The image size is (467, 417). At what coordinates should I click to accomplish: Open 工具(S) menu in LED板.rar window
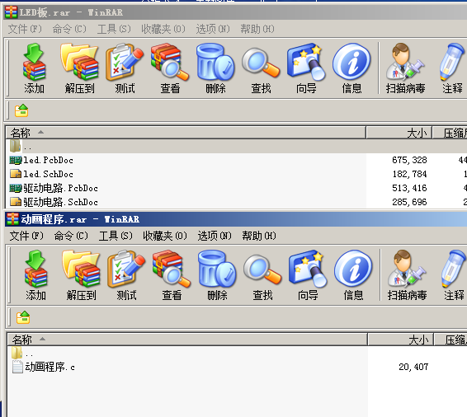click(114, 29)
